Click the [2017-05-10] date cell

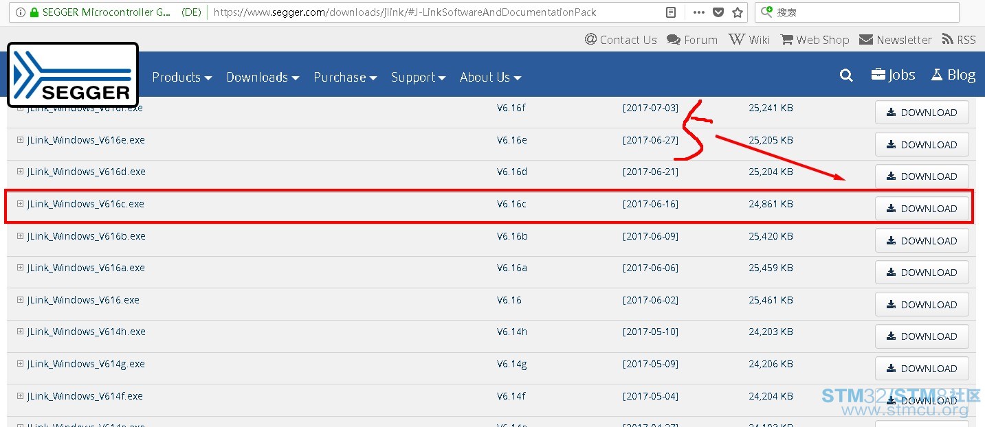click(650, 332)
